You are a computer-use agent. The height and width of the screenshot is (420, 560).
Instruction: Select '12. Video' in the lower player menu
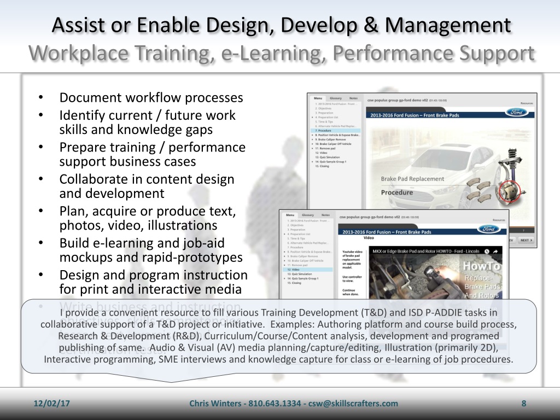pyautogui.click(x=308, y=270)
